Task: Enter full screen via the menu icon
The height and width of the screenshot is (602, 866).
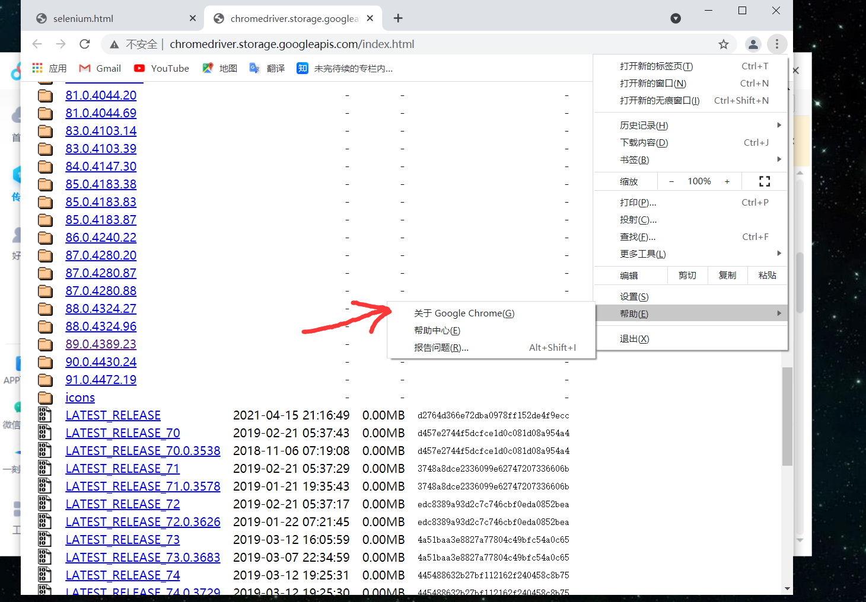Action: [x=764, y=181]
